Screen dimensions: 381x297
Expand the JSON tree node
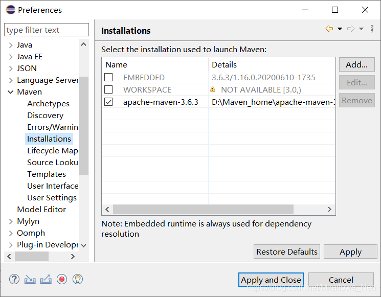(10, 68)
